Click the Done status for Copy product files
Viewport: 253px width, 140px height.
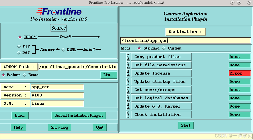[x=240, y=57]
